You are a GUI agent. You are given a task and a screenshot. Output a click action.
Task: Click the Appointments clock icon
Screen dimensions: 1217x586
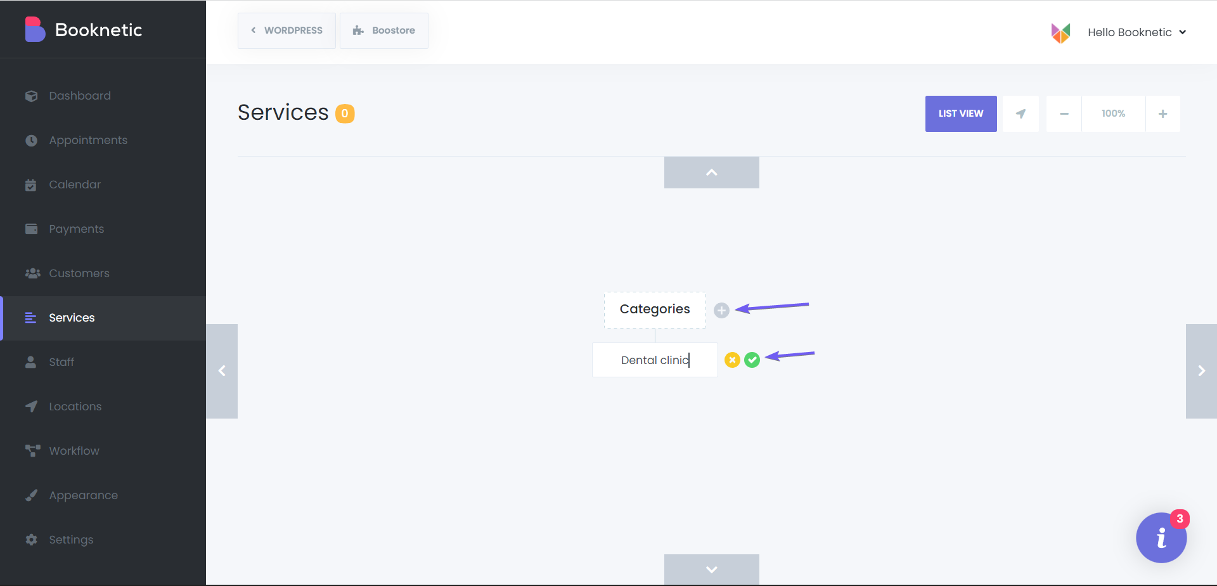point(31,140)
